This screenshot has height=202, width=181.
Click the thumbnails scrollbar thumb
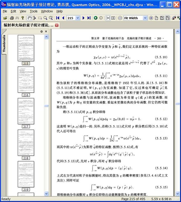coord(46,106)
